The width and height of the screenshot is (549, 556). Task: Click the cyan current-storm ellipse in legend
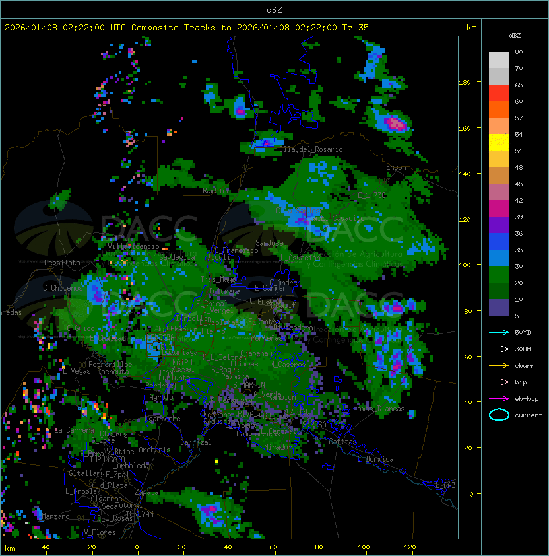tap(499, 415)
